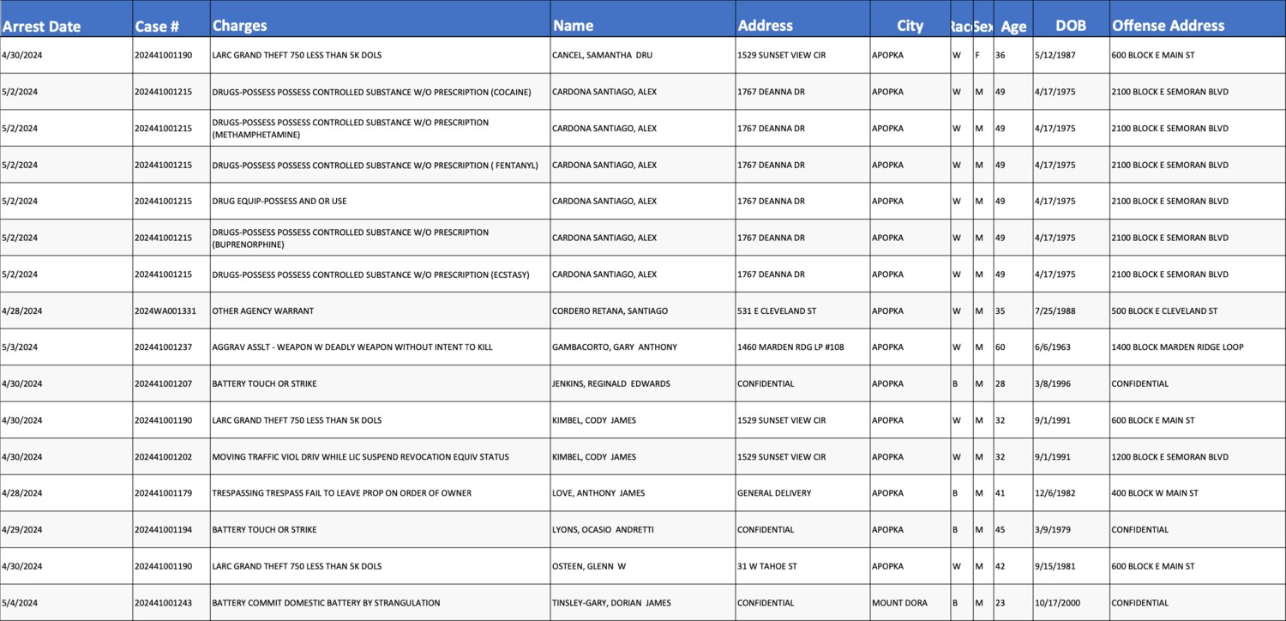1286x621 pixels.
Task: Select the buprenorphine possession charge cell
Action: point(380,238)
